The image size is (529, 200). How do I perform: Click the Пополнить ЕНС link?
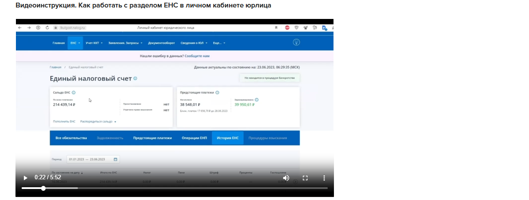pos(64,121)
